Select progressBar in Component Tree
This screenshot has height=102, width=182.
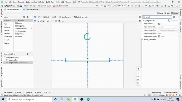[x=13, y=60]
